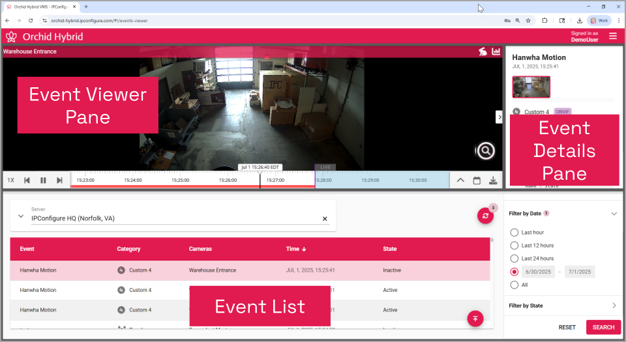Open the Work profile button in the browser
Image resolution: width=626 pixels, height=342 pixels.
599,20
